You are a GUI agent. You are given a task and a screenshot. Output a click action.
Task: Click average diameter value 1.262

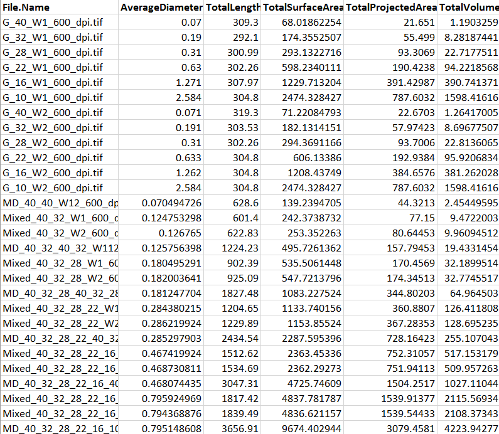tap(161, 172)
